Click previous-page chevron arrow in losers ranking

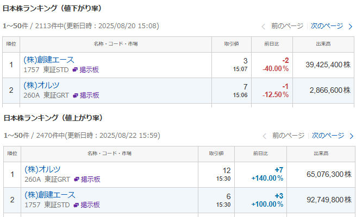(x=264, y=27)
